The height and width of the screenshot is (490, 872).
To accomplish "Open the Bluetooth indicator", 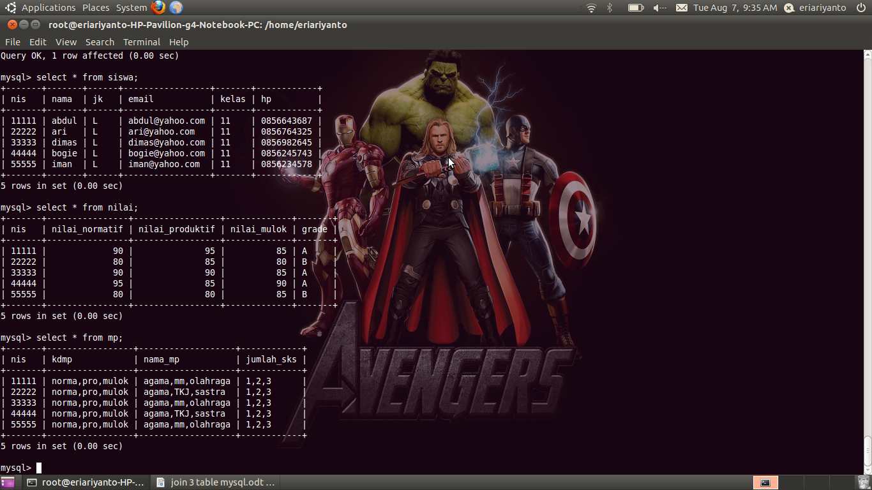I will point(609,8).
